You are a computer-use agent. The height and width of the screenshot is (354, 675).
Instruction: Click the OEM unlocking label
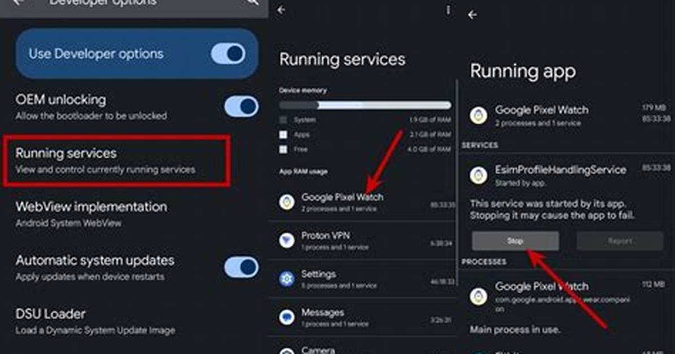[61, 100]
